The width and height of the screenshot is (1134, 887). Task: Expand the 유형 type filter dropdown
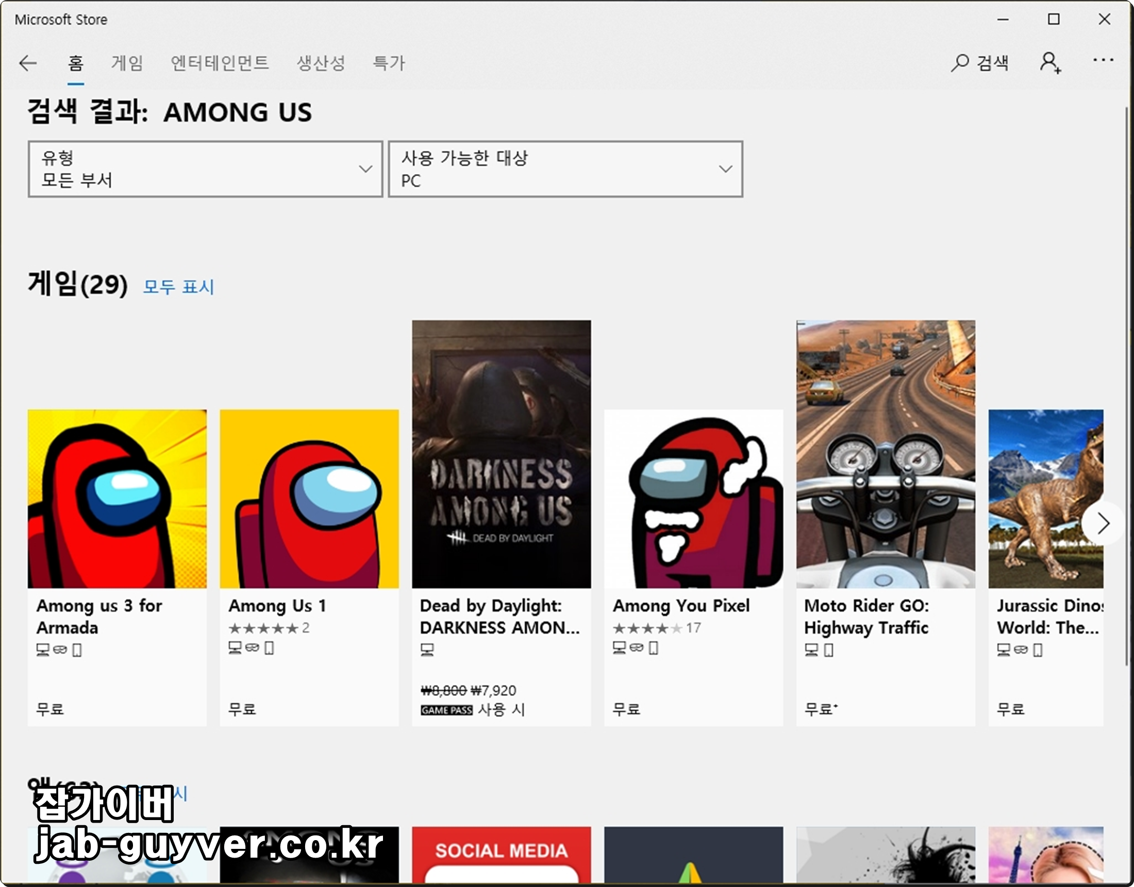(205, 169)
